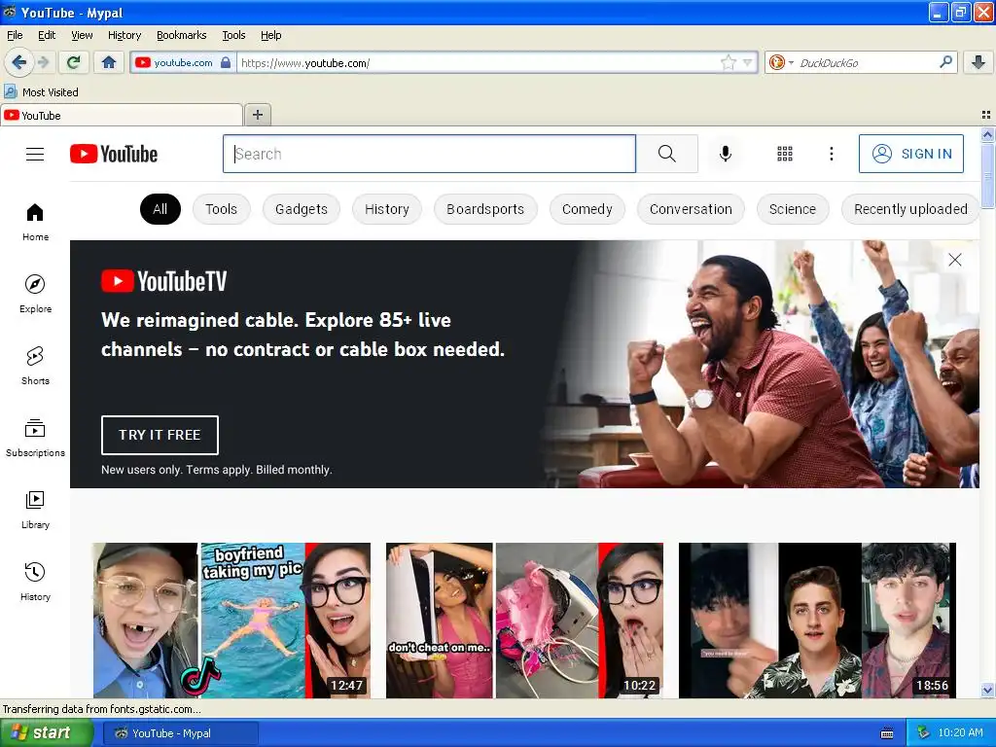Select the Recently uploaded filter chip
The image size is (996, 747).
click(x=910, y=209)
